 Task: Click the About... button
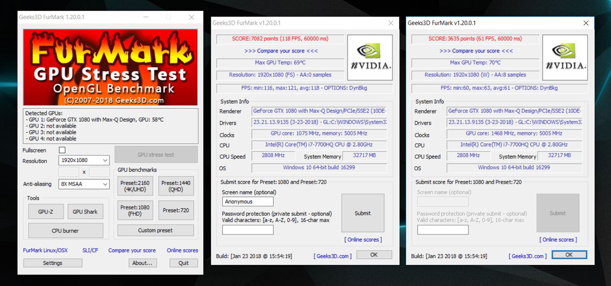pyautogui.click(x=143, y=263)
